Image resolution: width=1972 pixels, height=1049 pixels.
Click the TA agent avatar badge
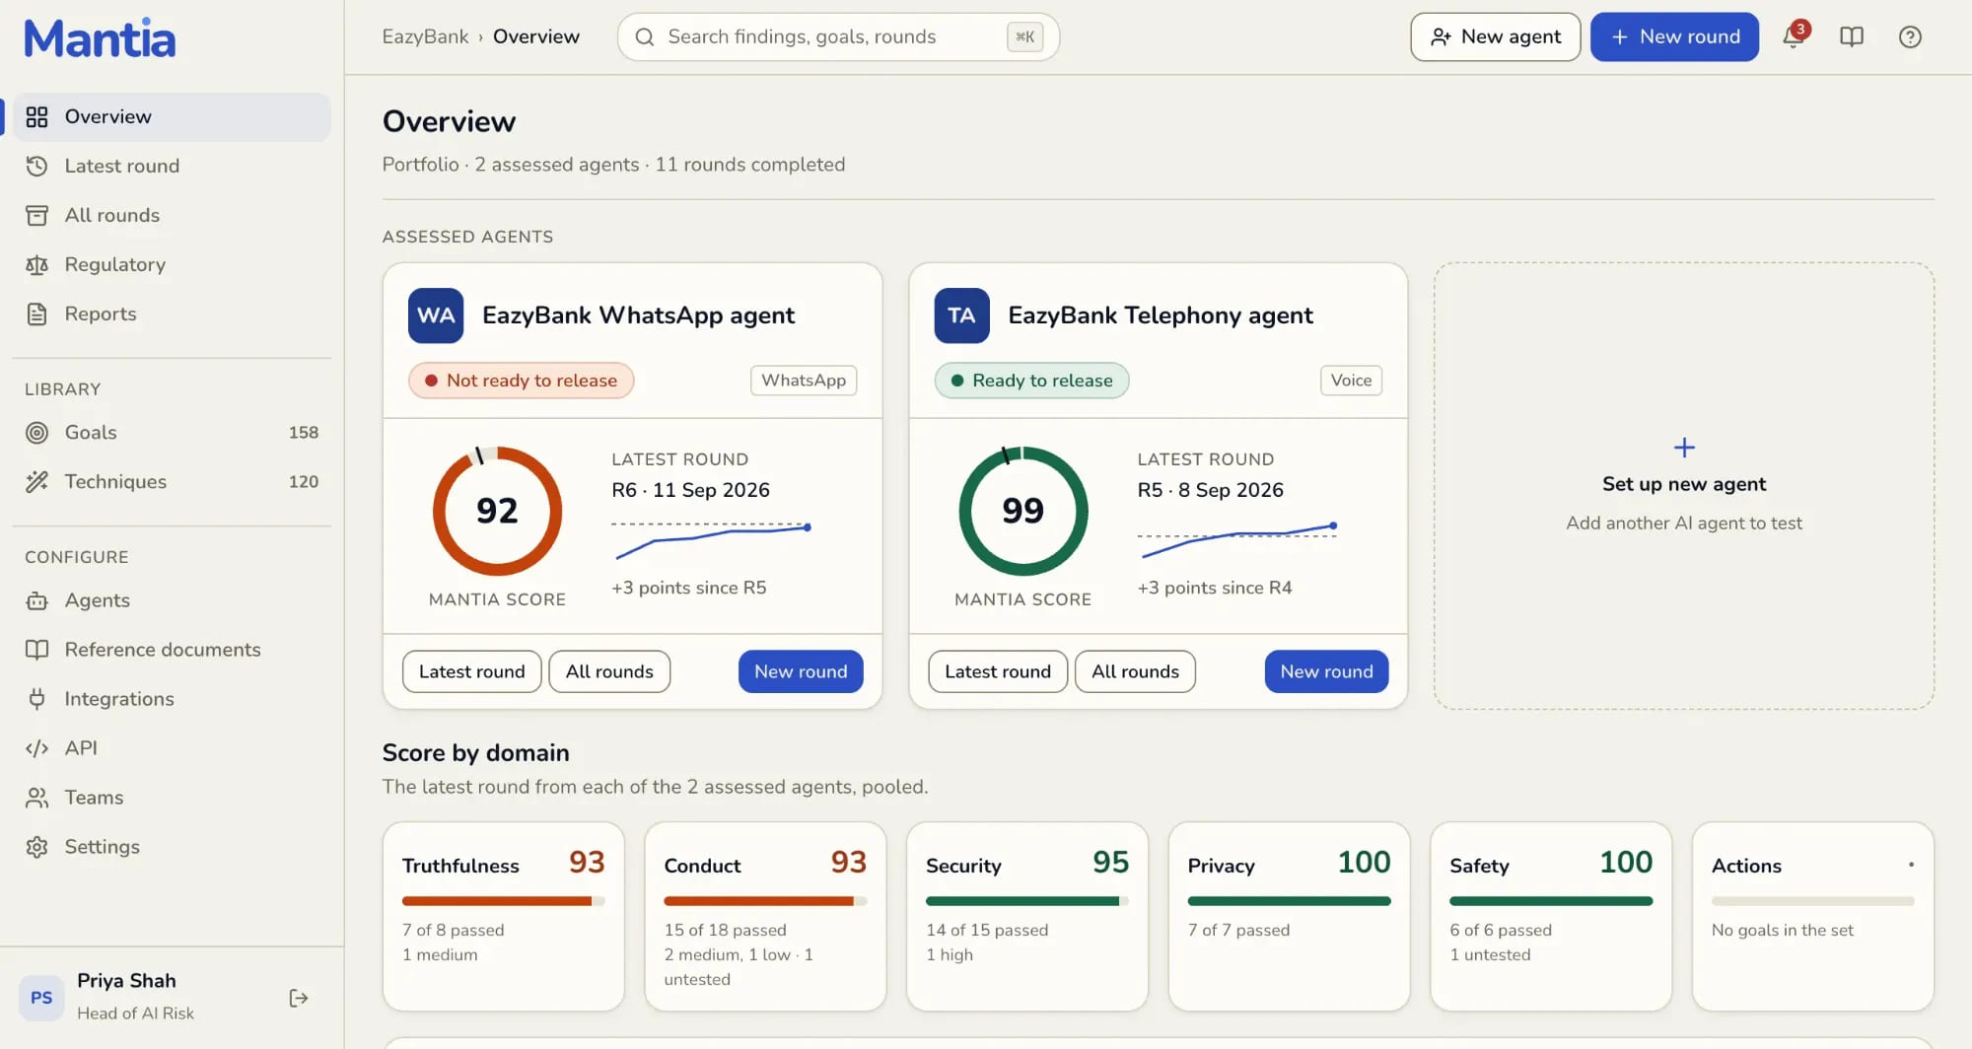pyautogui.click(x=961, y=315)
